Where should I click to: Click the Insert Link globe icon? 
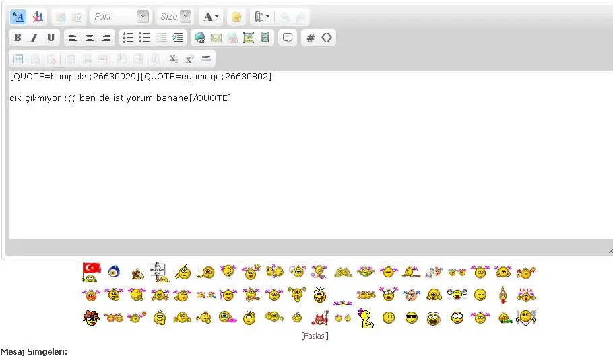[199, 38]
